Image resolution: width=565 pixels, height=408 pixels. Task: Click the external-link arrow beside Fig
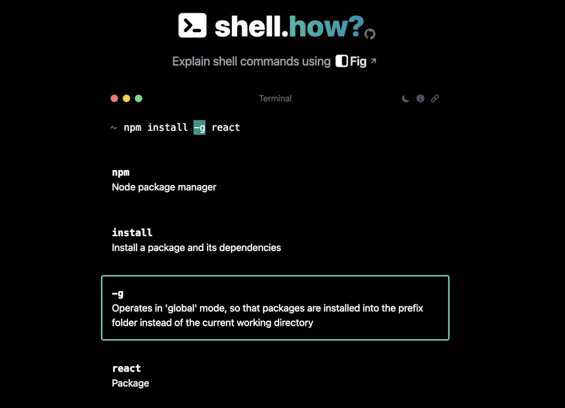[373, 60]
